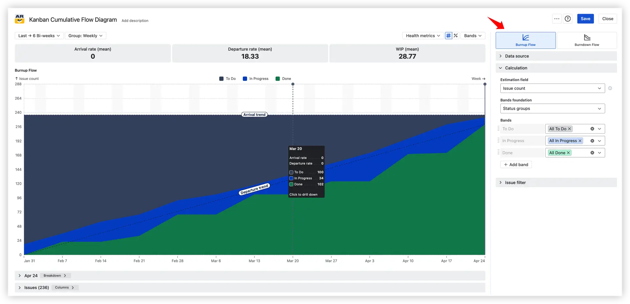Grab the Done band drag handle
This screenshot has width=630, height=304.
(x=498, y=152)
